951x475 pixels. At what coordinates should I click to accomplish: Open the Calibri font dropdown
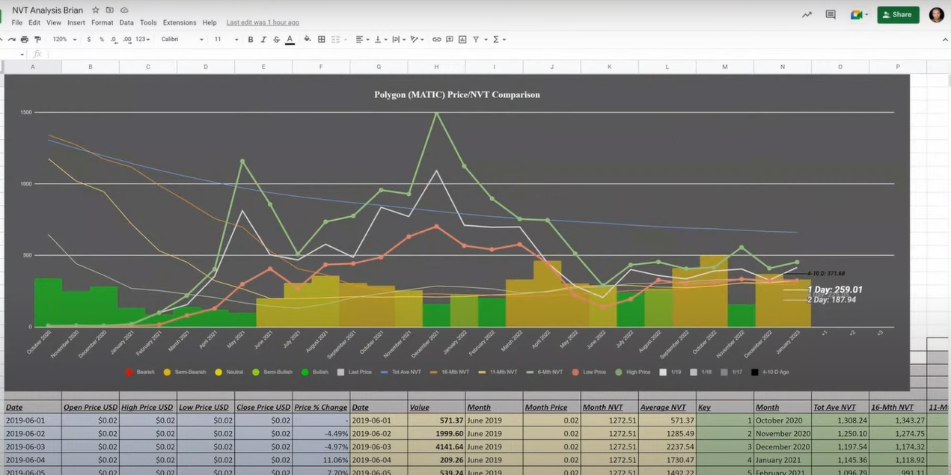tap(183, 39)
